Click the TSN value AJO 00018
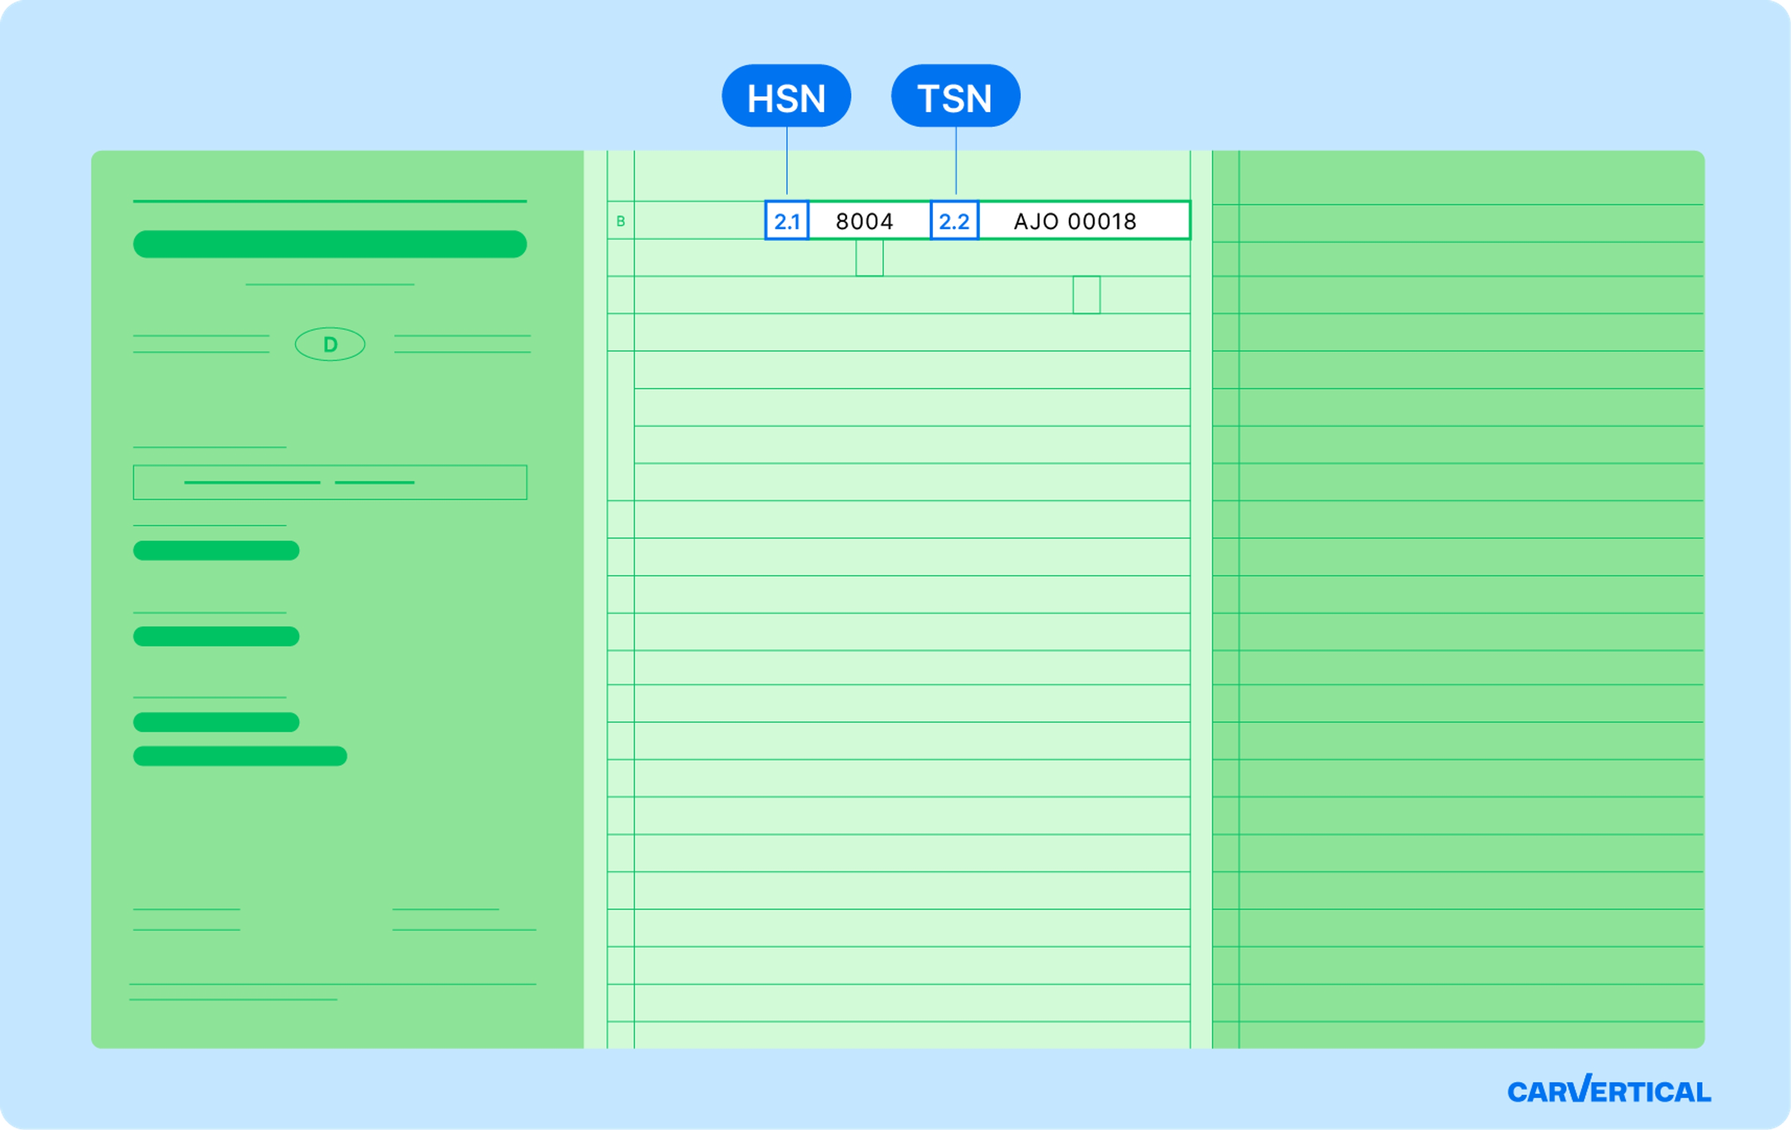1791x1130 pixels. coord(1075,221)
